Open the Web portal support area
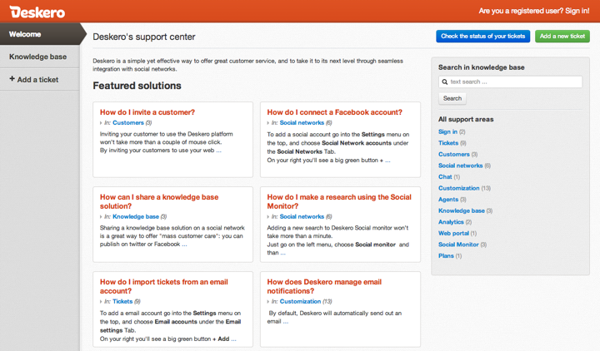Screen dimensions: 600x351 (x=453, y=234)
